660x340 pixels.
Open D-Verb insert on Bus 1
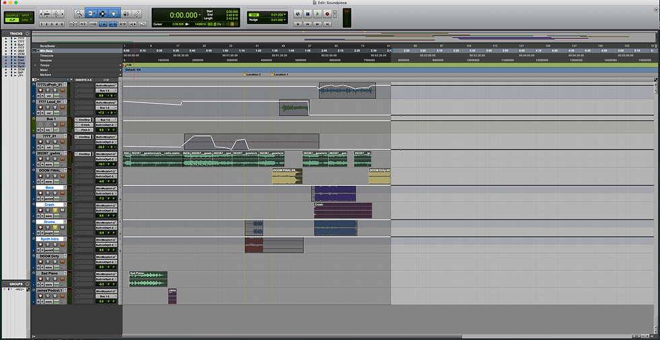tap(84, 125)
